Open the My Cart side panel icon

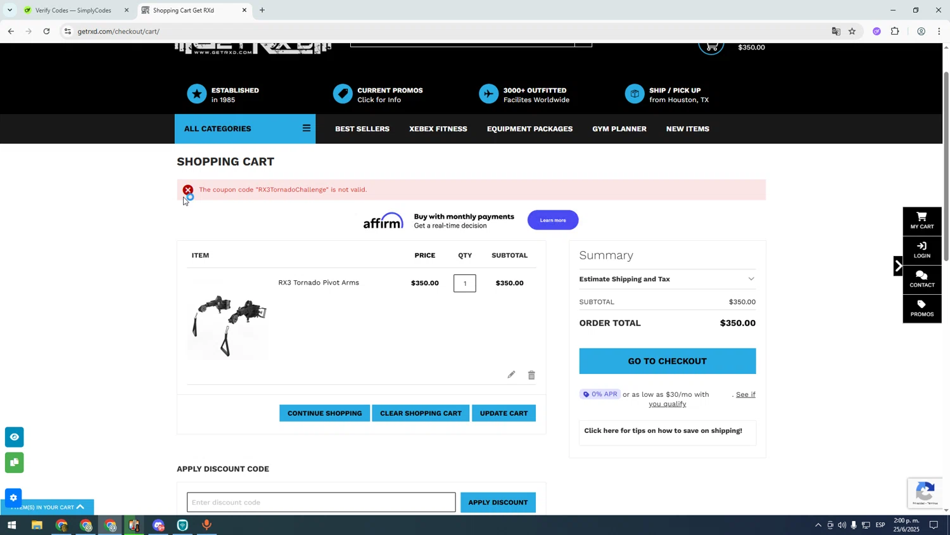coord(921,221)
